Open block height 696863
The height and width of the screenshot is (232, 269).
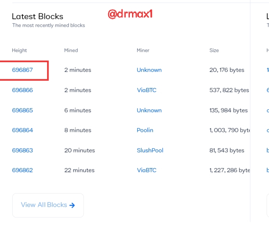tap(22, 150)
